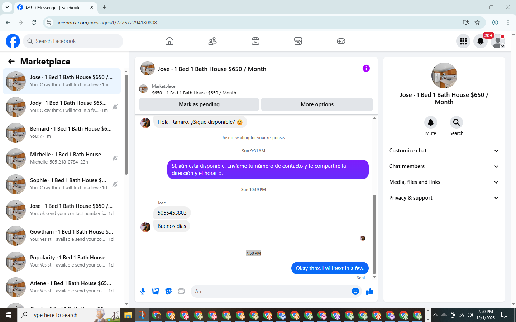Open the Chrome three-dot menu
This screenshot has width=516, height=322.
(508, 23)
